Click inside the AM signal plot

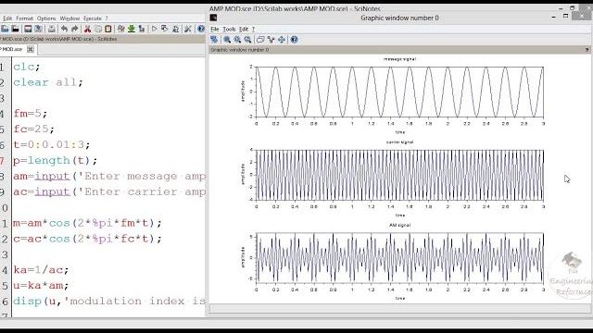pyautogui.click(x=399, y=258)
